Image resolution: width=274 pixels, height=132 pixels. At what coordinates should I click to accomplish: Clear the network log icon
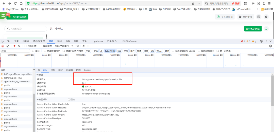coord(8,46)
